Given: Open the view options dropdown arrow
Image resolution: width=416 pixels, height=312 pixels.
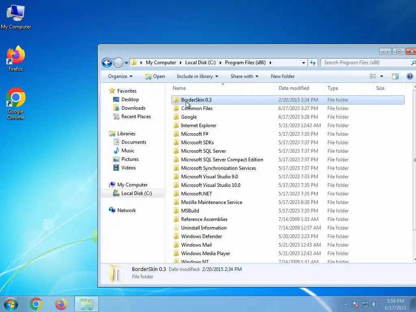Looking at the screenshot, I should pyautogui.click(x=381, y=76).
